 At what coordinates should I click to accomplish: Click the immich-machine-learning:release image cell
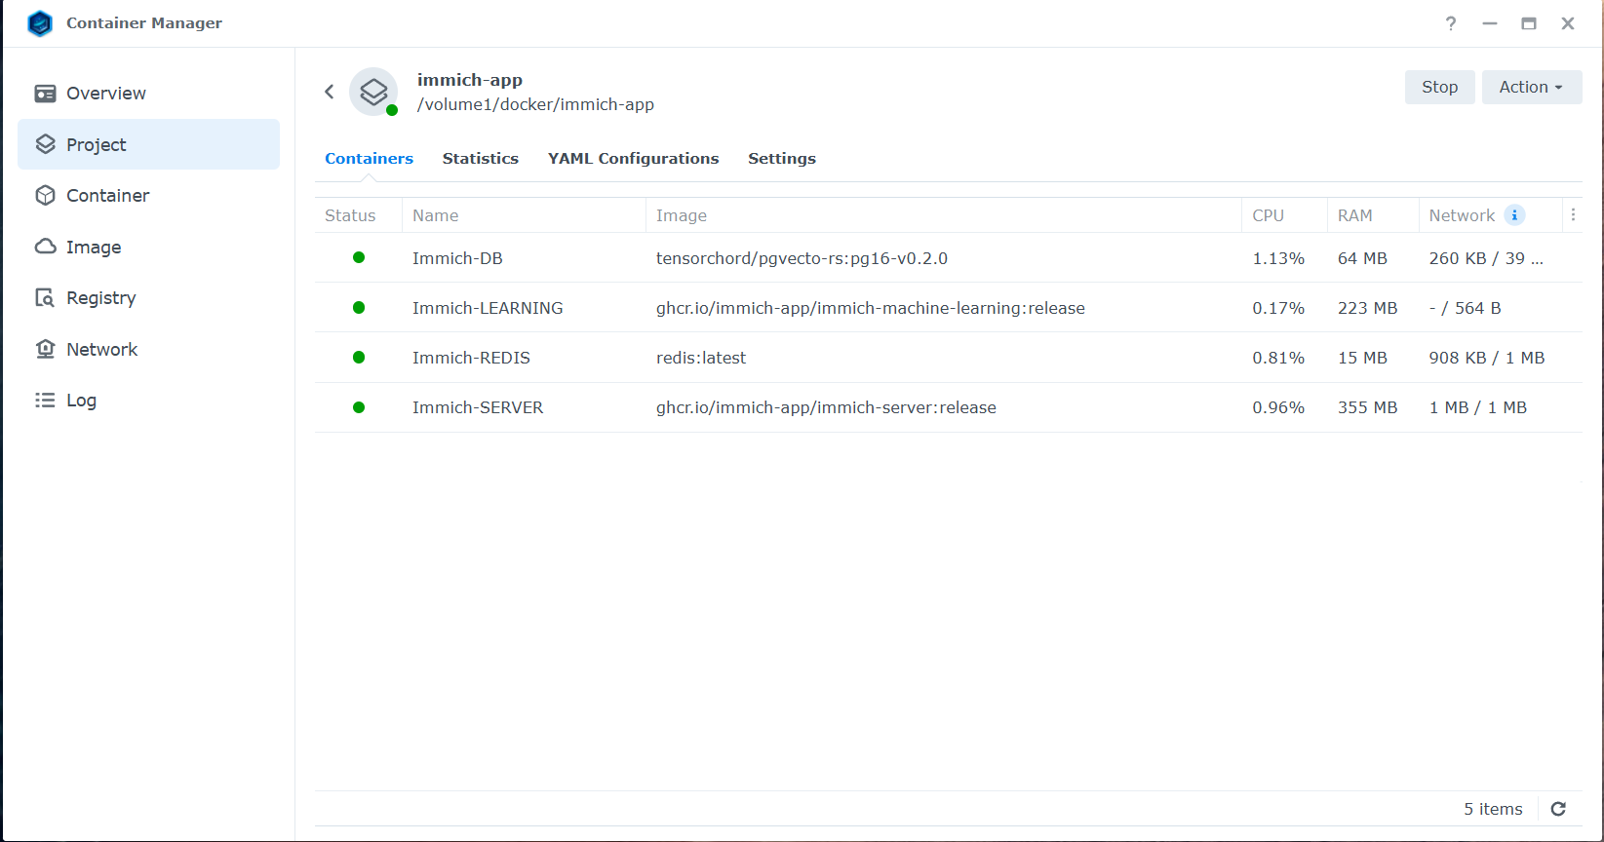click(871, 308)
